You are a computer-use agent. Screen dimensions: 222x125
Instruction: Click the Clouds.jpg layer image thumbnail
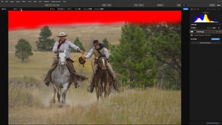tap(192, 31)
